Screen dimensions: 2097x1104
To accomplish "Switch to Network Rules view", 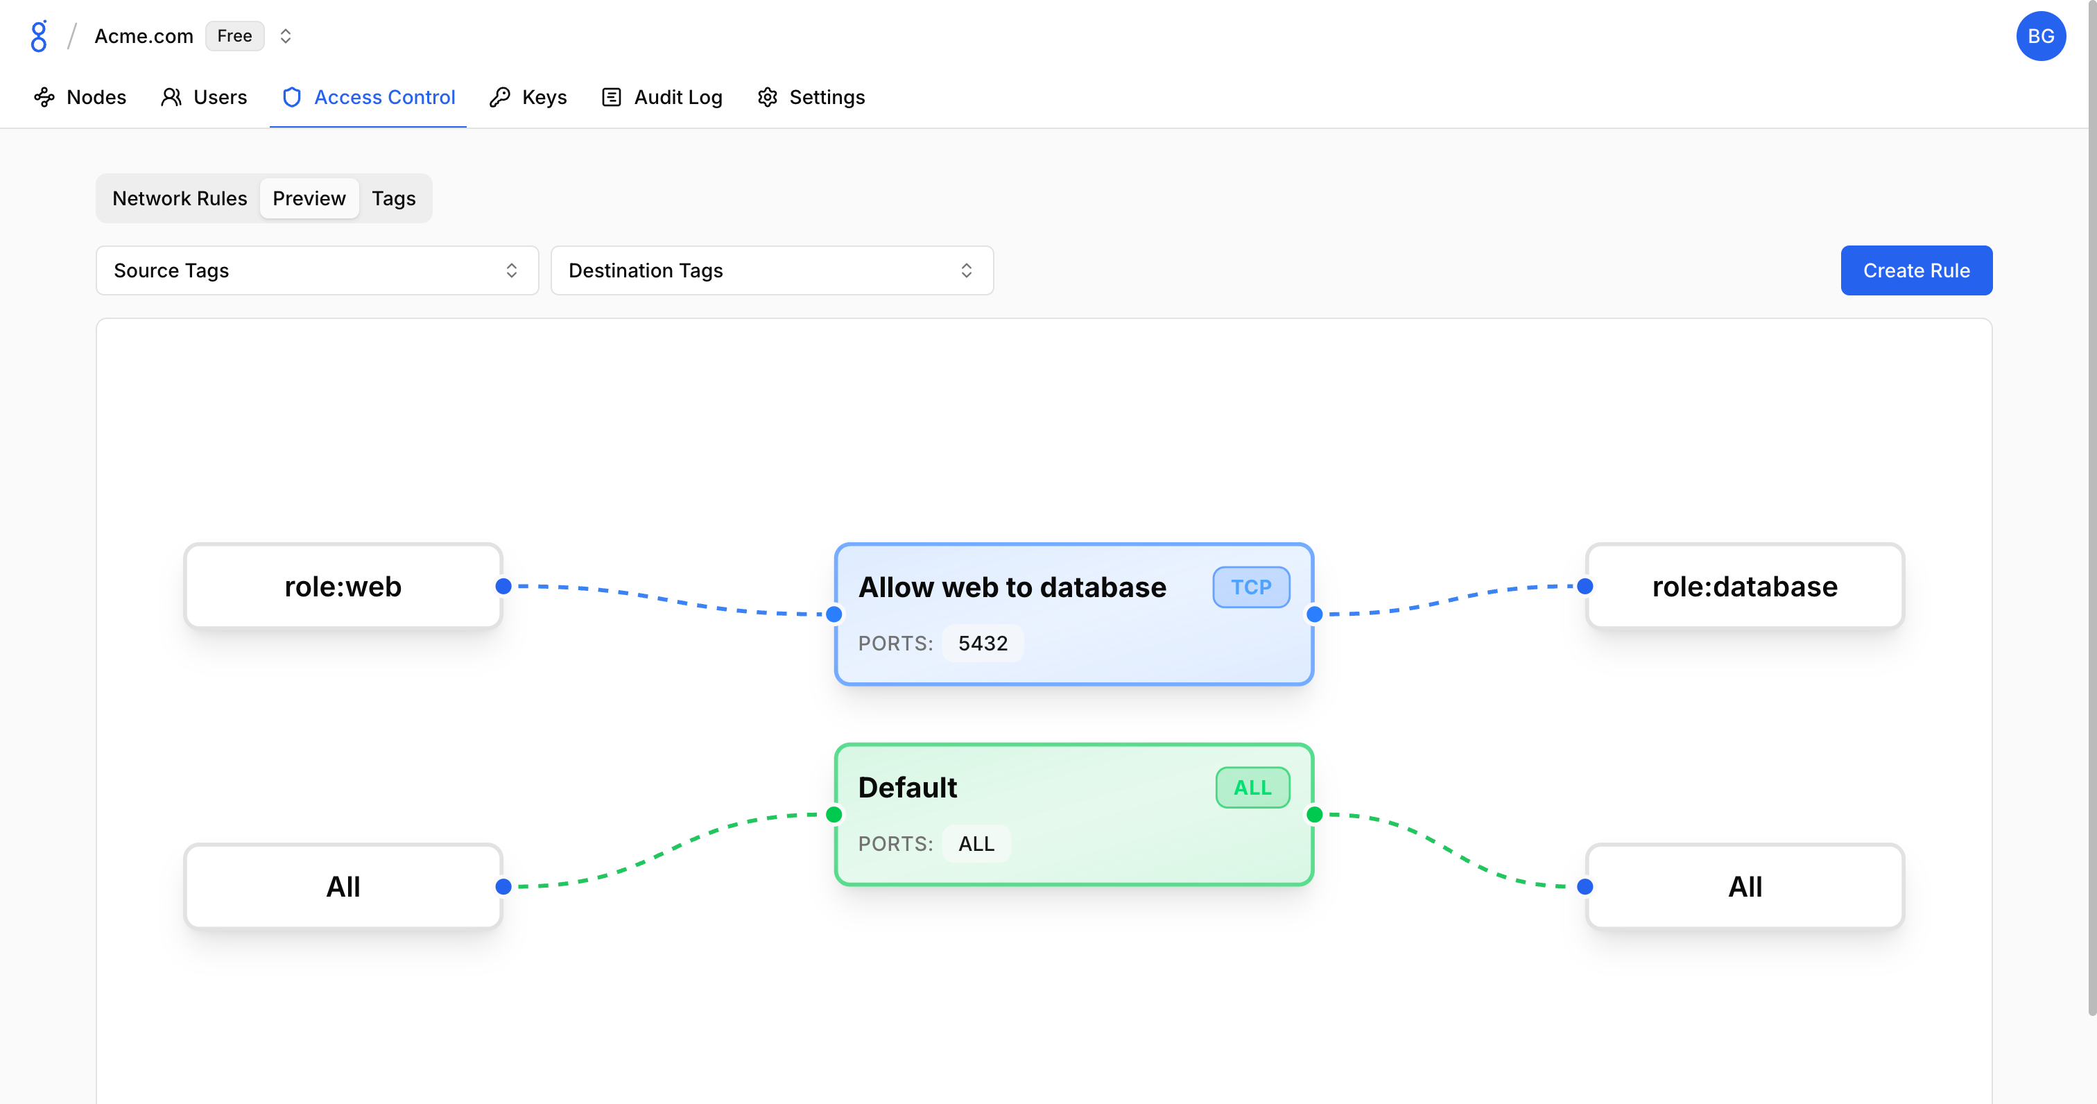I will click(x=179, y=198).
